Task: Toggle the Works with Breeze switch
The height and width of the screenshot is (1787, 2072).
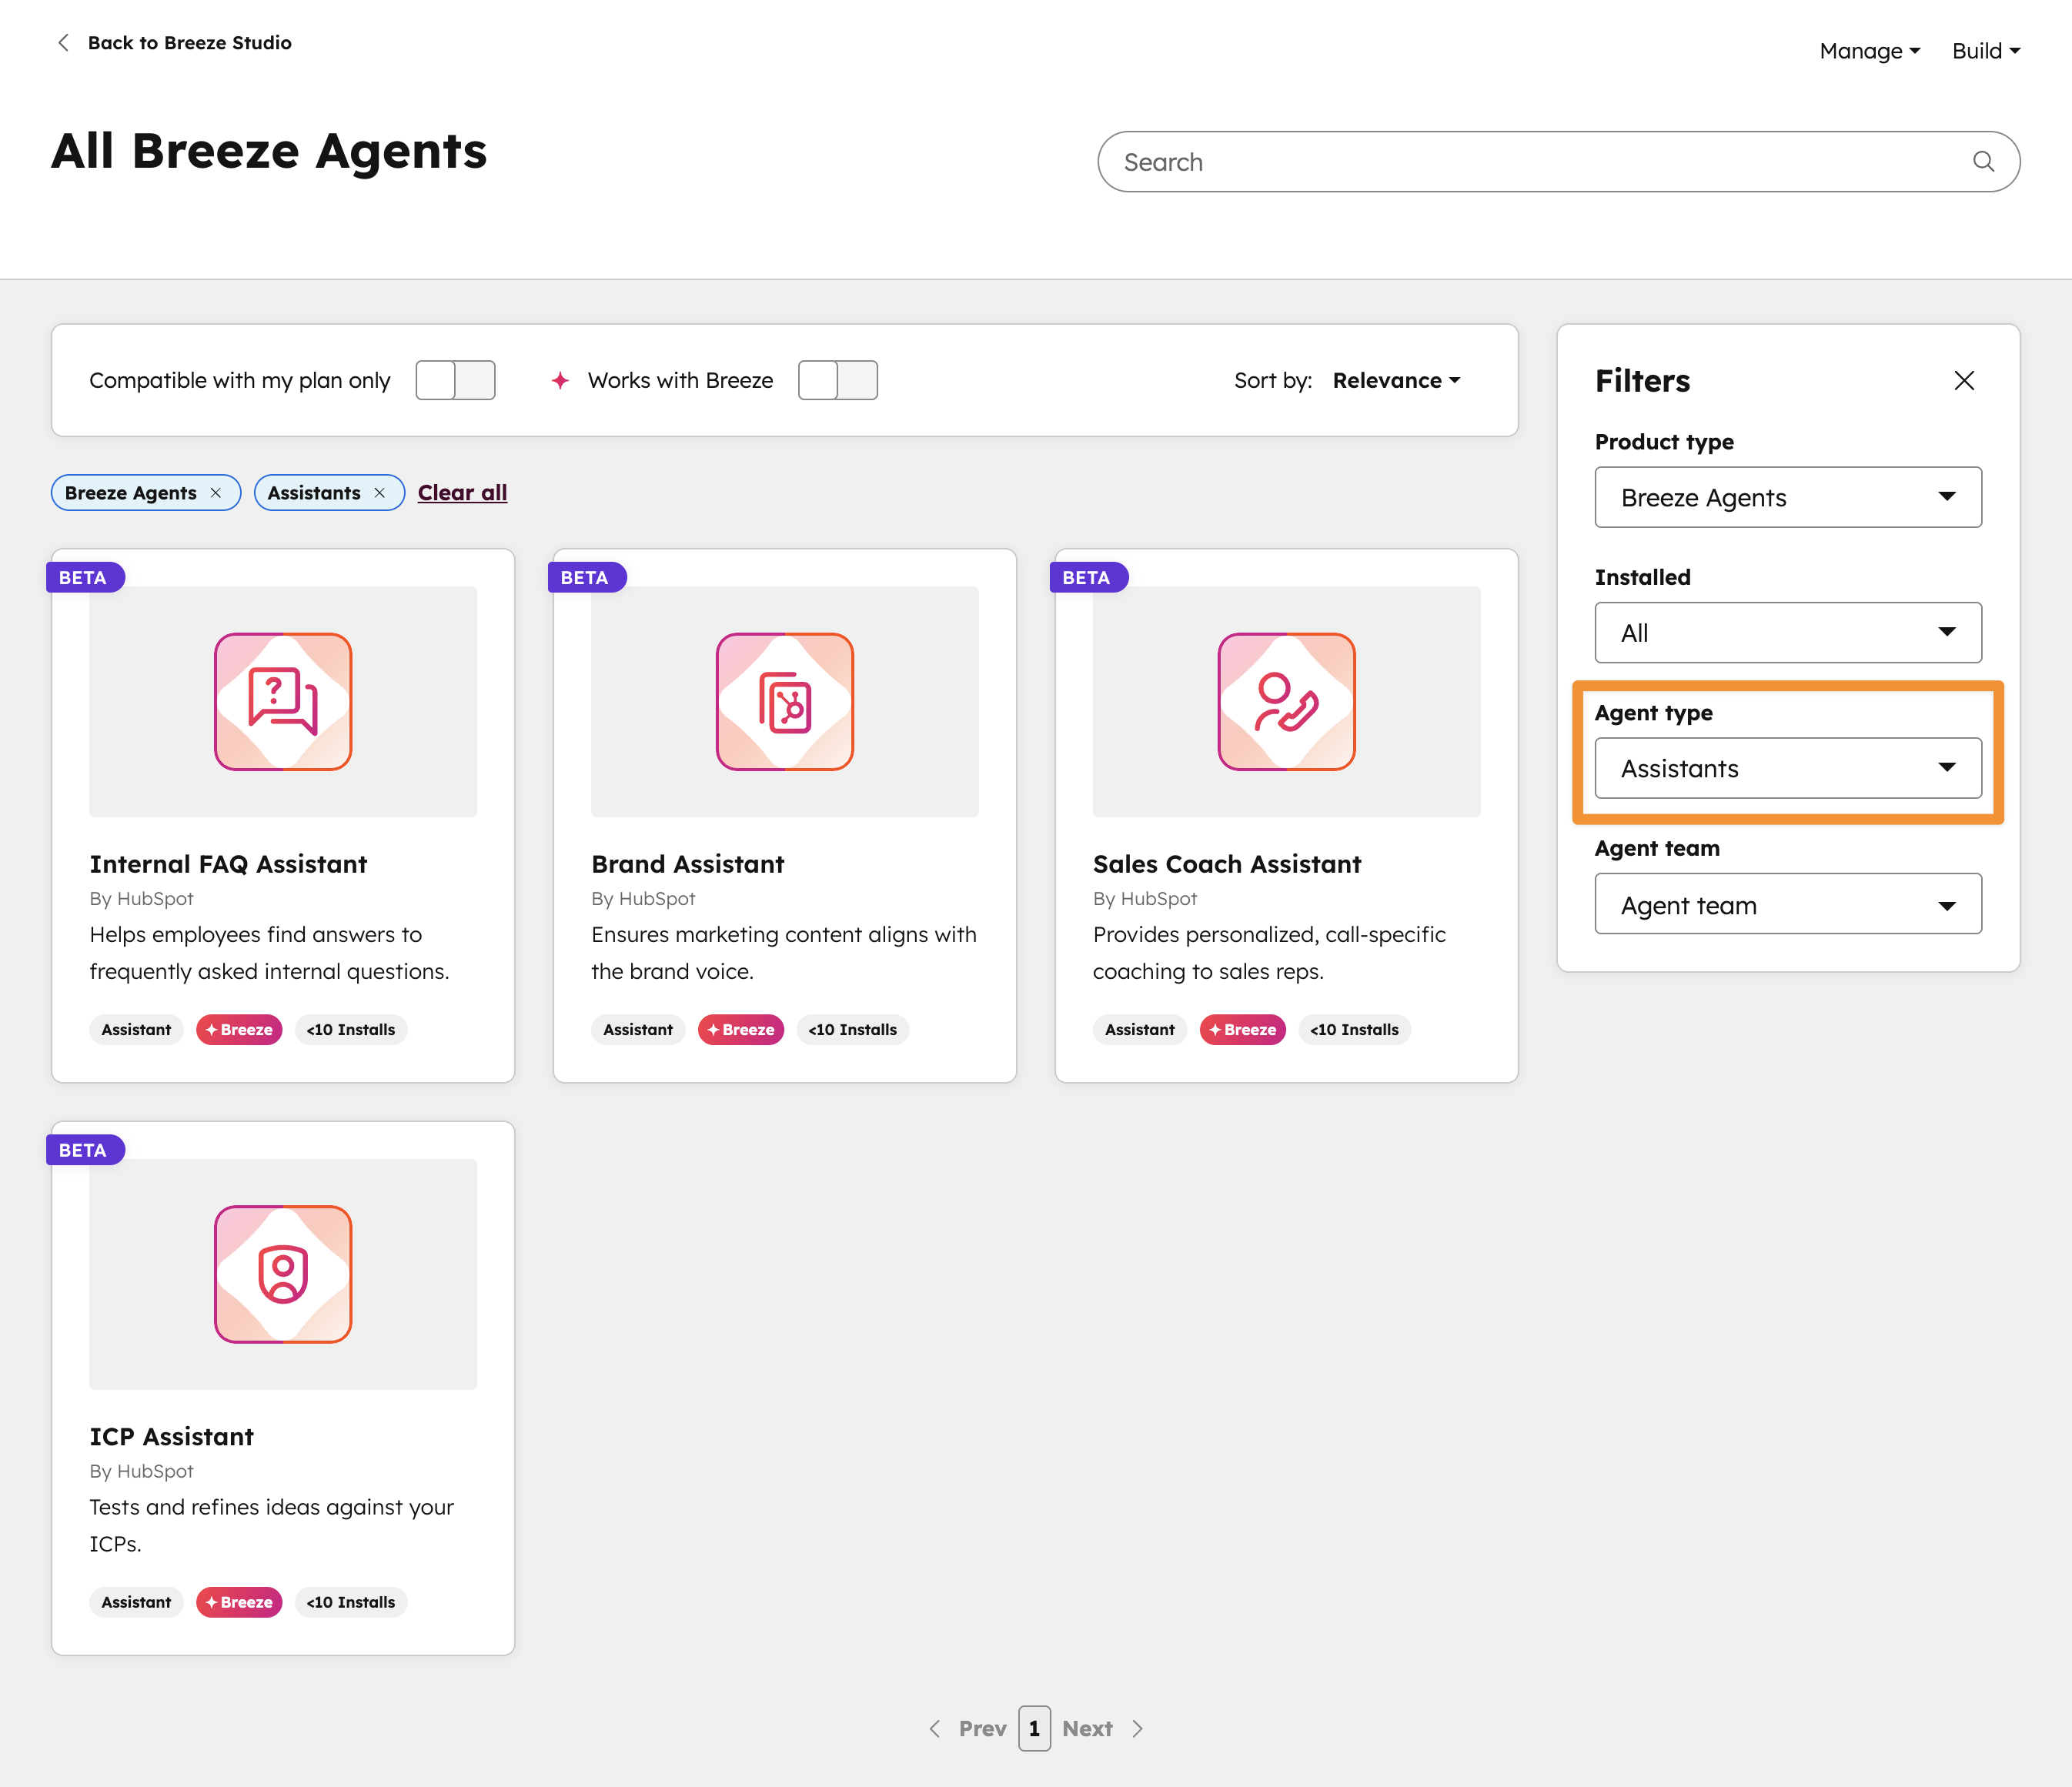Action: (x=838, y=380)
